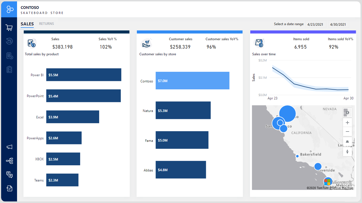Click the start date field 4/23/2021

pyautogui.click(x=315, y=24)
